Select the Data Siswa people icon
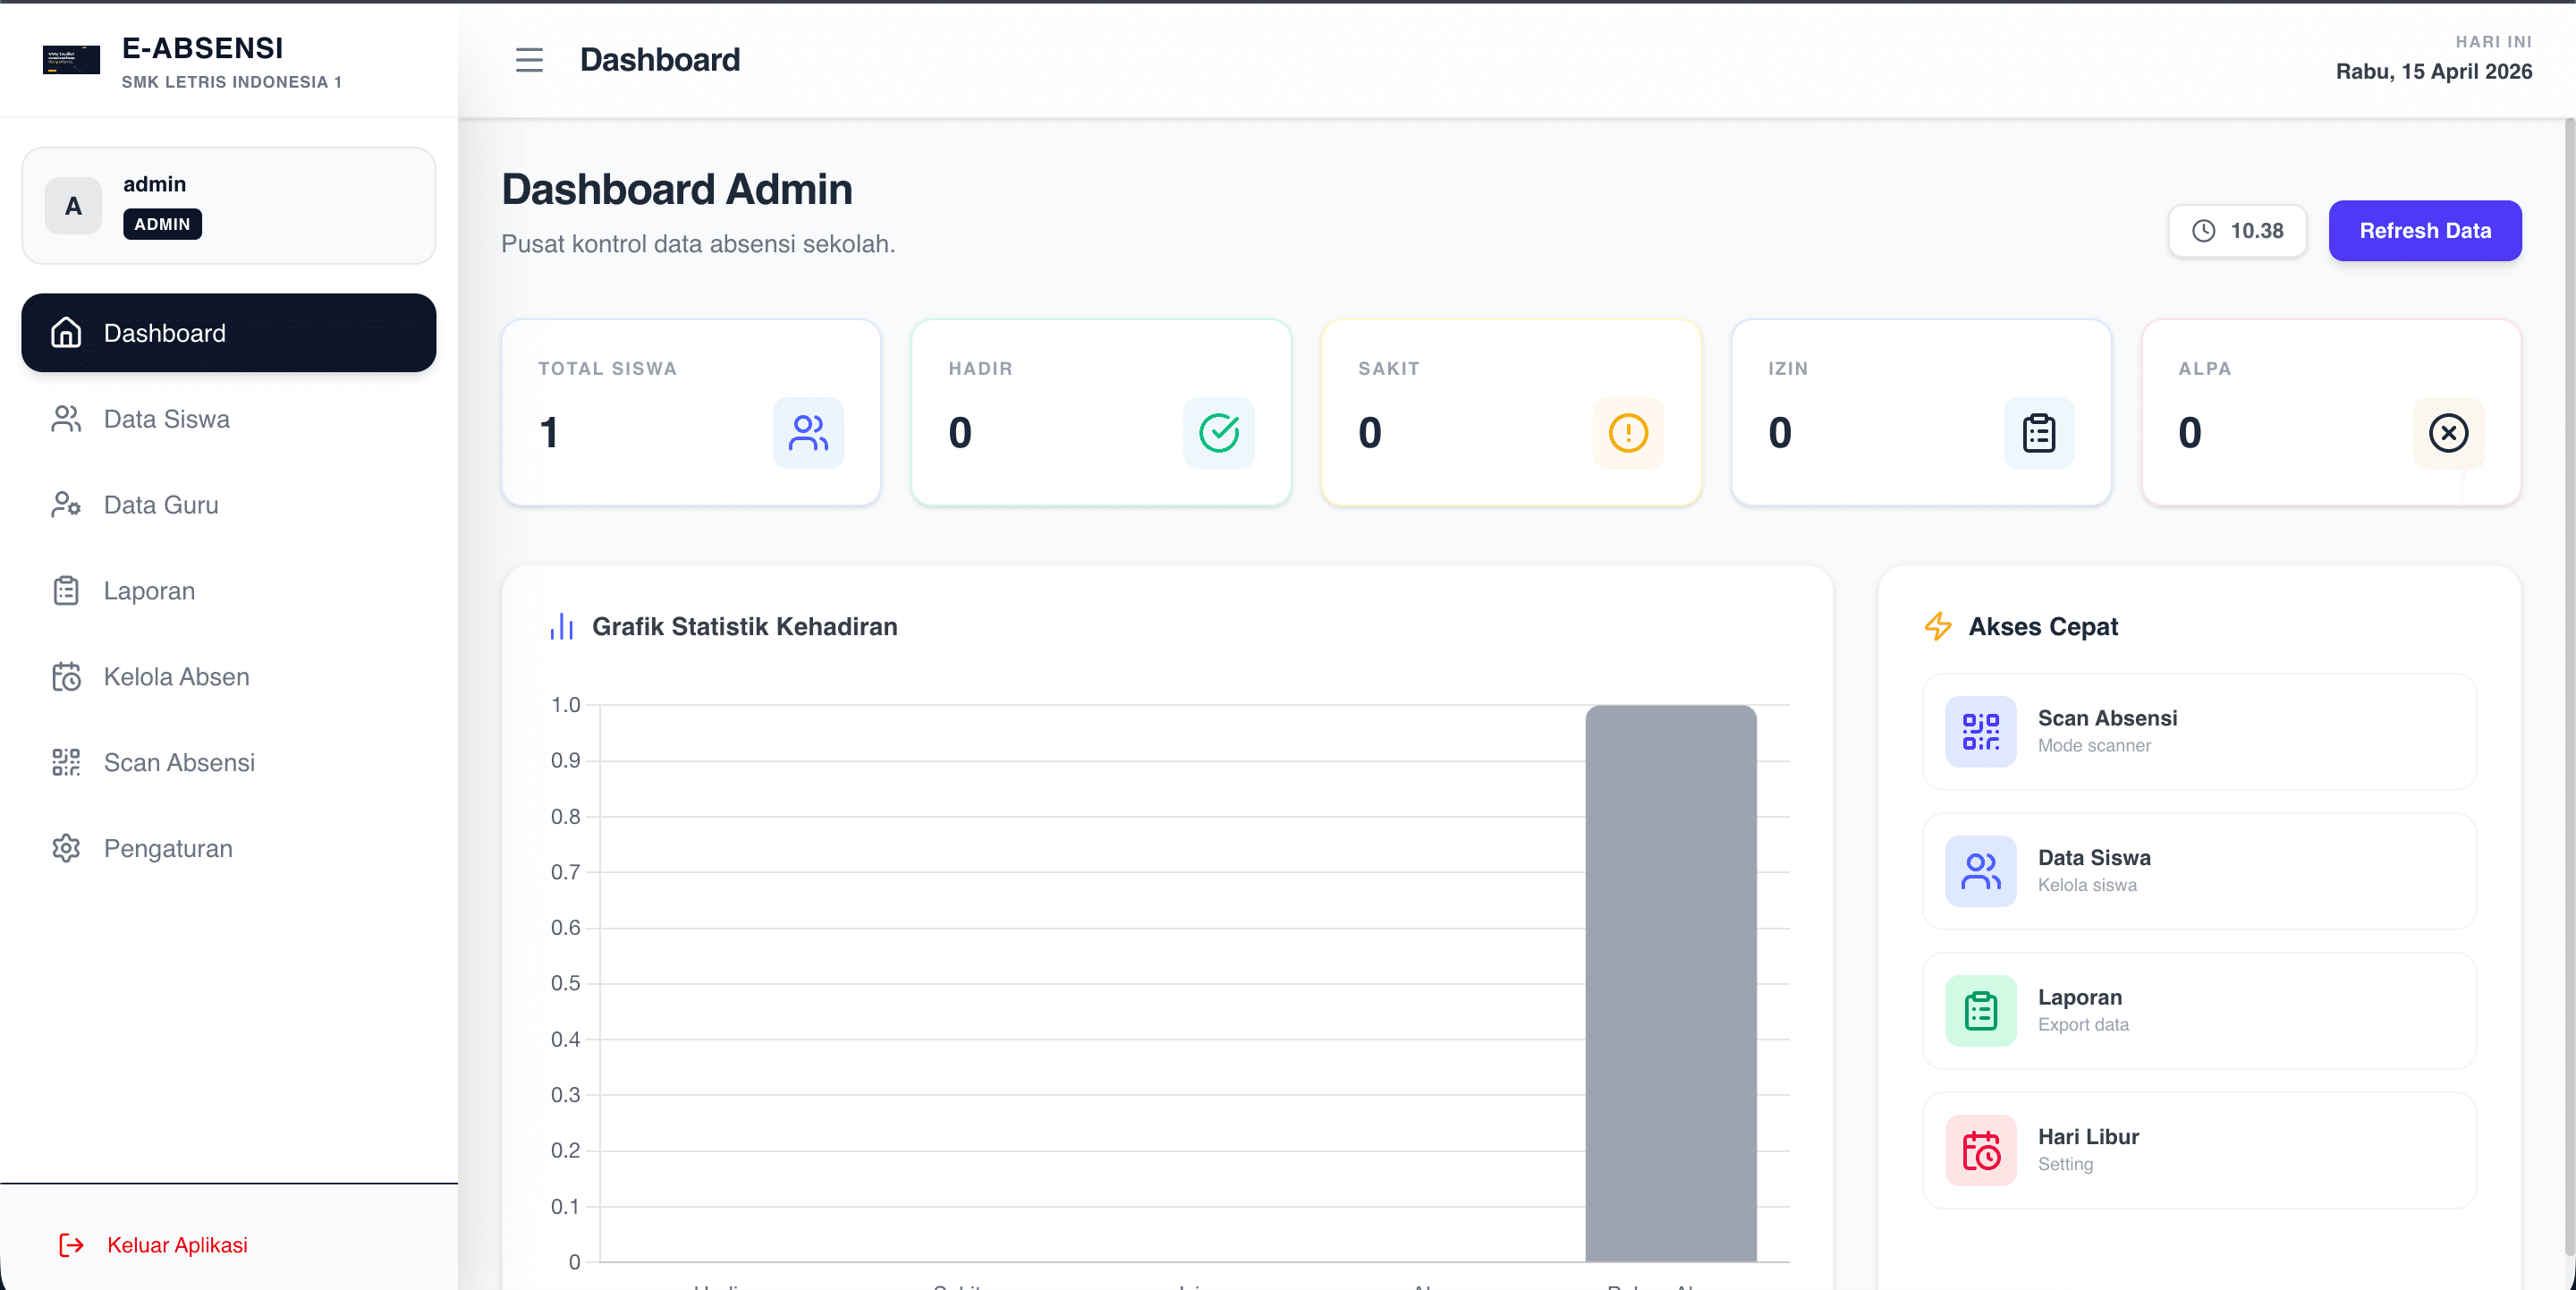Screen dimensions: 2576x1290 tap(66, 419)
